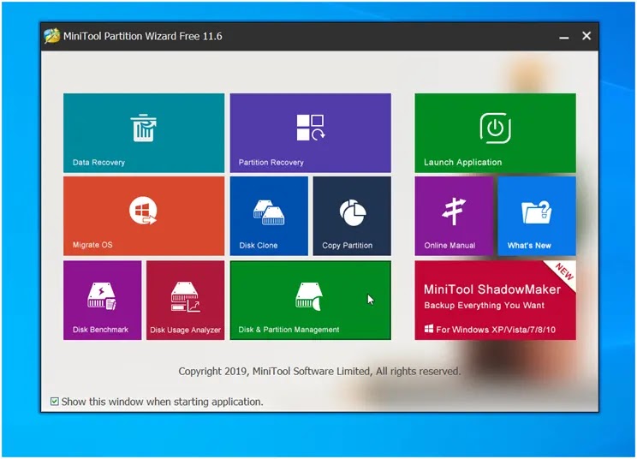Click the Disk & Partition Management drive icon
Image resolution: width=637 pixels, height=459 pixels.
pyautogui.click(x=309, y=296)
